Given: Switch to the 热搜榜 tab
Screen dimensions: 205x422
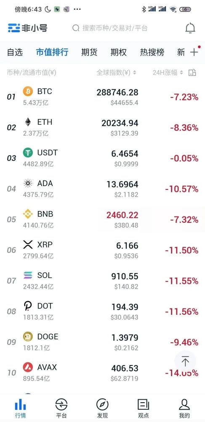Looking at the screenshot, I should (x=152, y=52).
